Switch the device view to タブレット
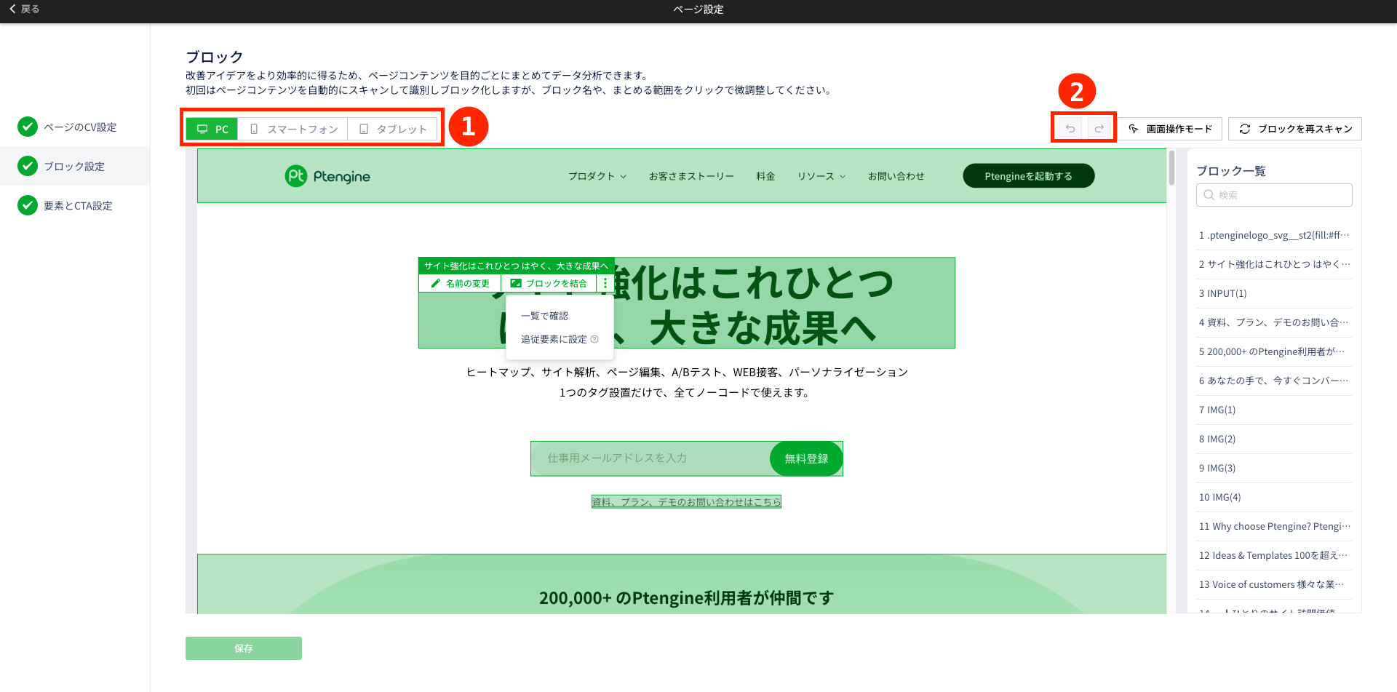This screenshot has width=1397, height=692. tap(393, 129)
